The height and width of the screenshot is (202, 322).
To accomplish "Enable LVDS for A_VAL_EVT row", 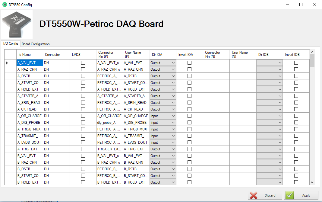I will [x=83, y=63].
